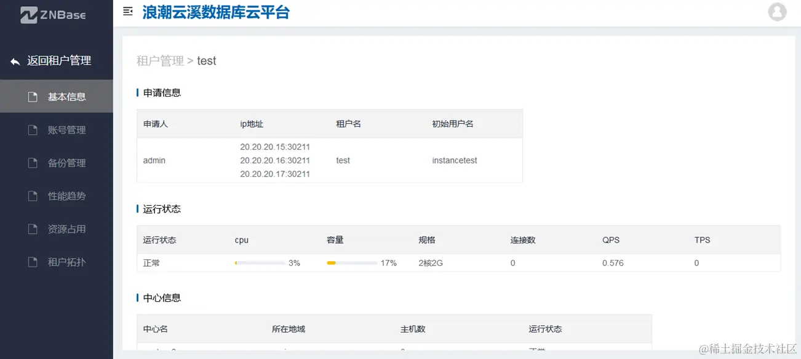Go back via 返回租户管理

pyautogui.click(x=59, y=61)
